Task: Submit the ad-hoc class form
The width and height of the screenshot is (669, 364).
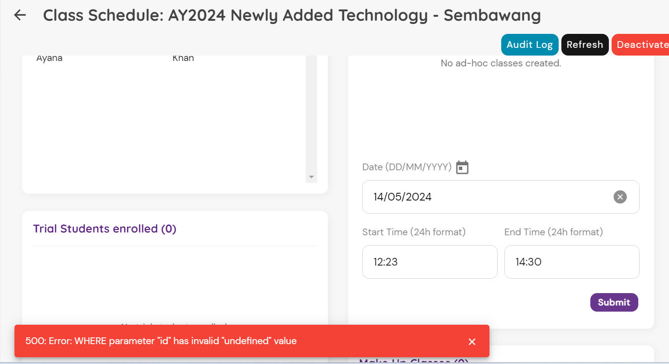Action: [x=614, y=303]
